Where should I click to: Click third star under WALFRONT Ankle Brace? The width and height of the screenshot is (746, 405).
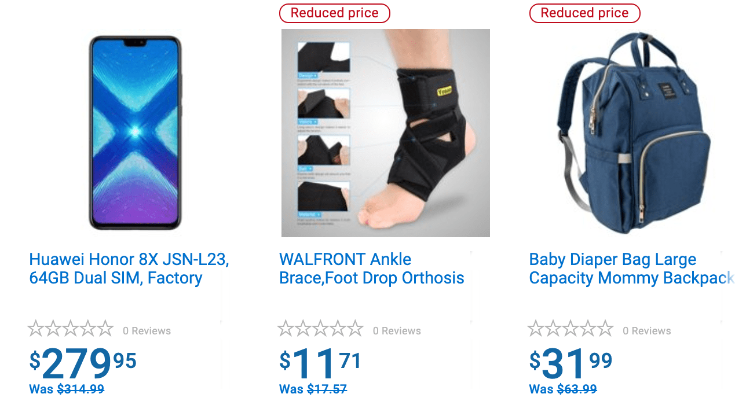coord(320,329)
